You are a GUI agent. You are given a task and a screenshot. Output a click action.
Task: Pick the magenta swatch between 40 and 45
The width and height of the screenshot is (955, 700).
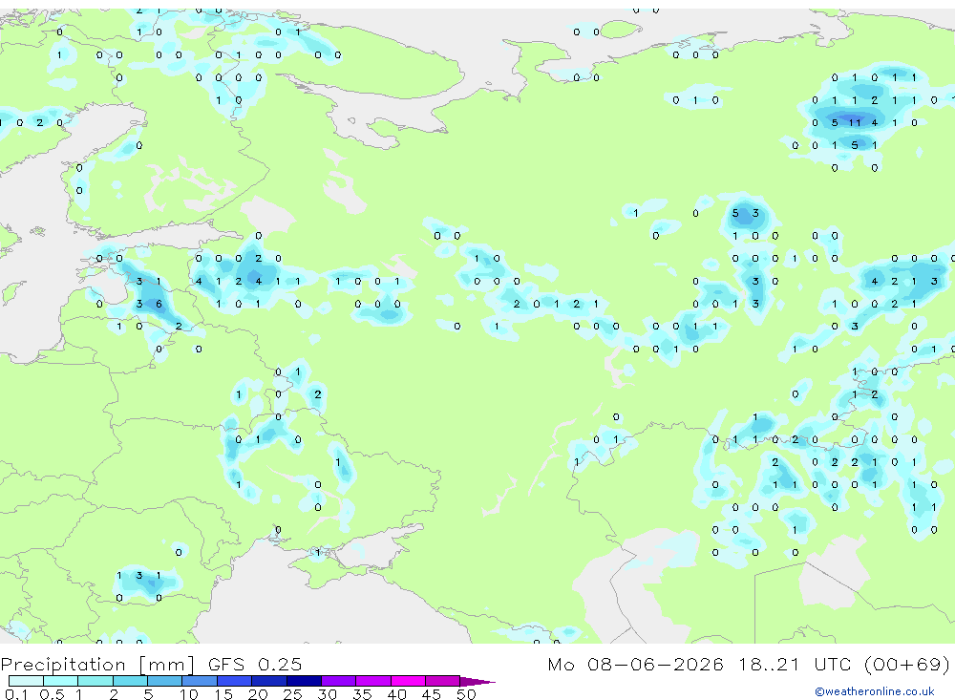click(408, 681)
